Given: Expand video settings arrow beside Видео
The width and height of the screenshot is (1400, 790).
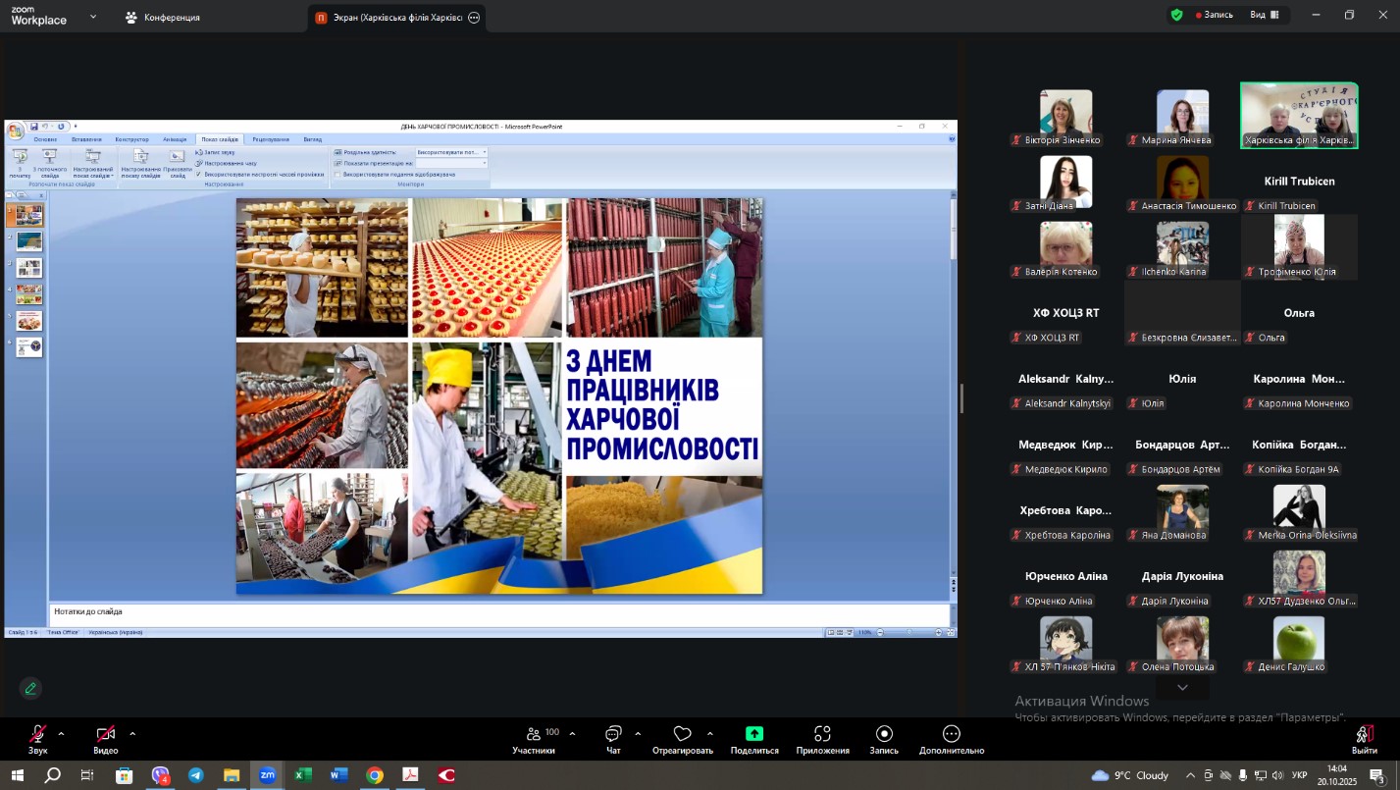Looking at the screenshot, I should click(132, 733).
